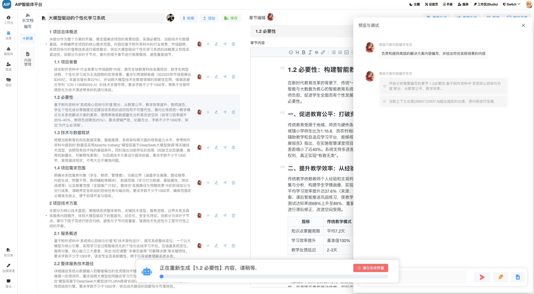Collapse the 1 项目总体概述 tree node
Screen dimensions: 534x294
pos(46,44)
